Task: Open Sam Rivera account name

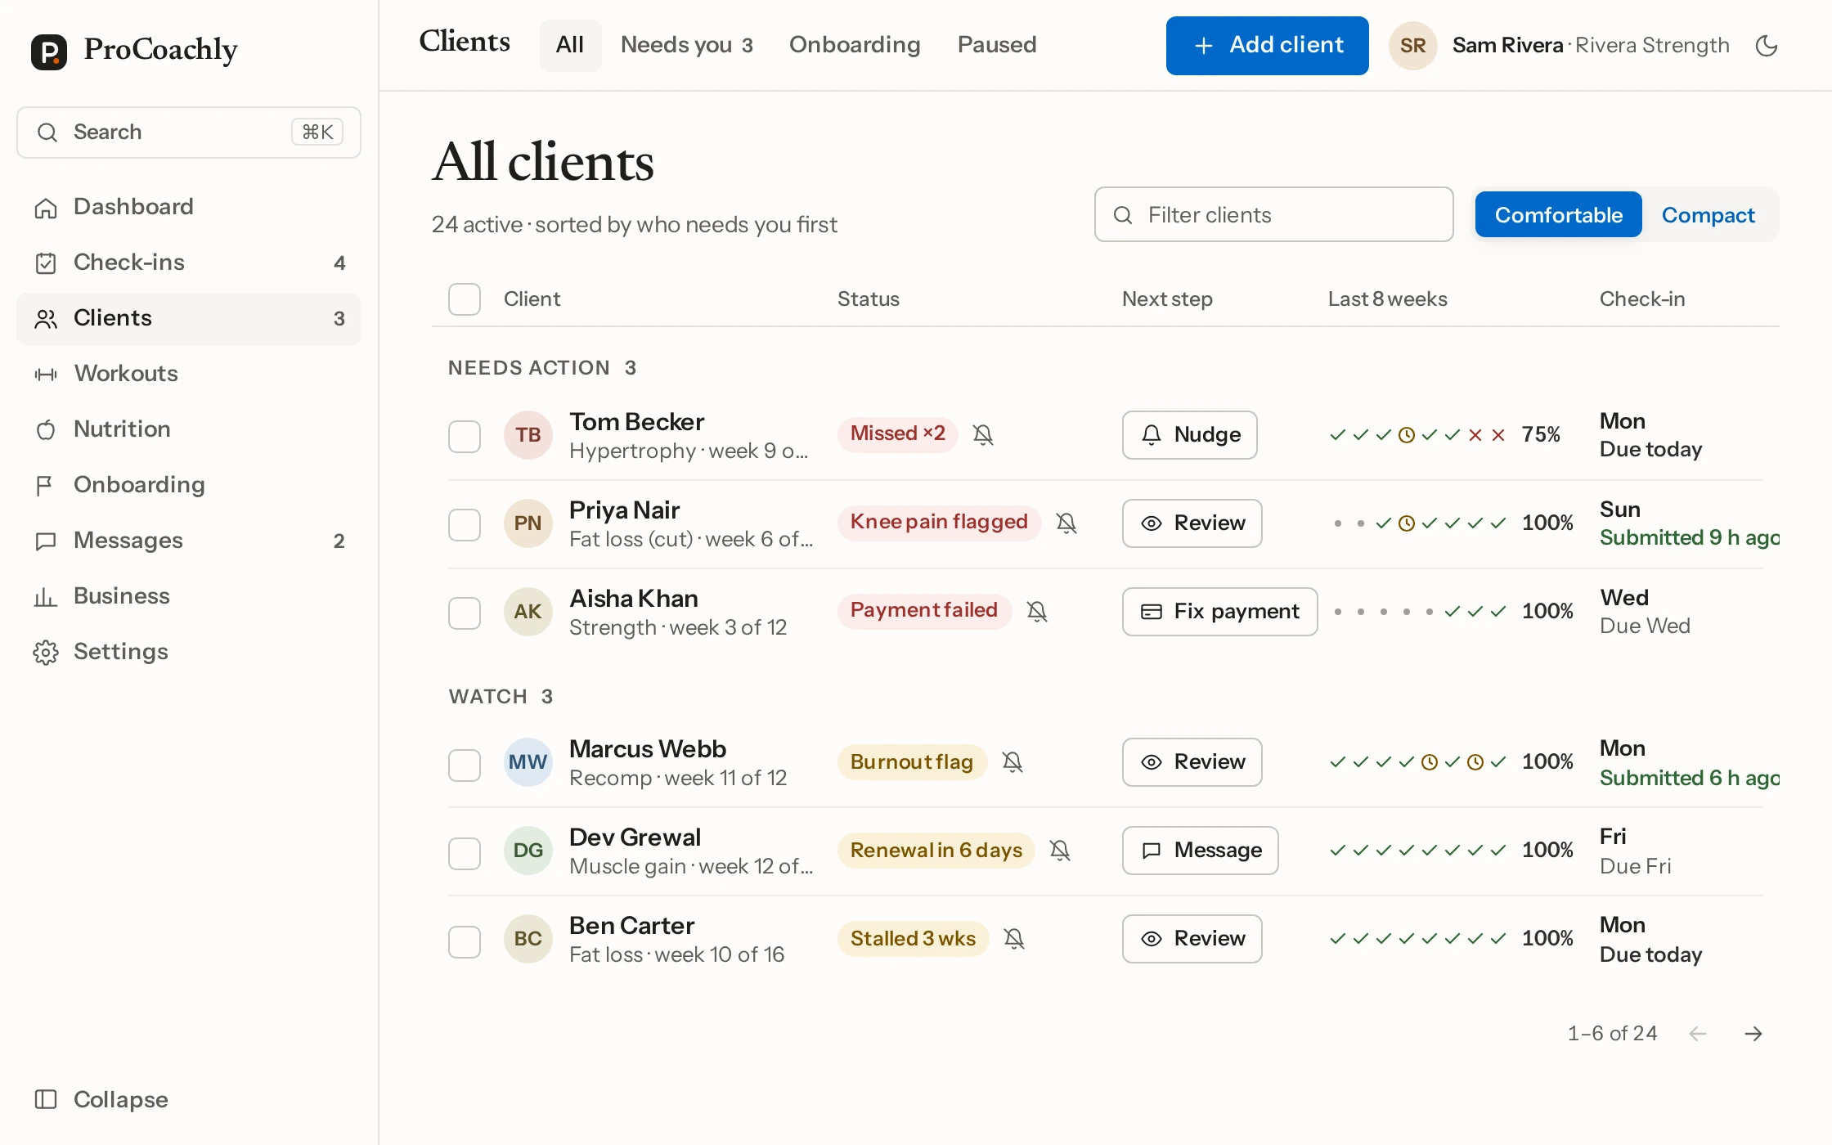Action: (x=1507, y=46)
